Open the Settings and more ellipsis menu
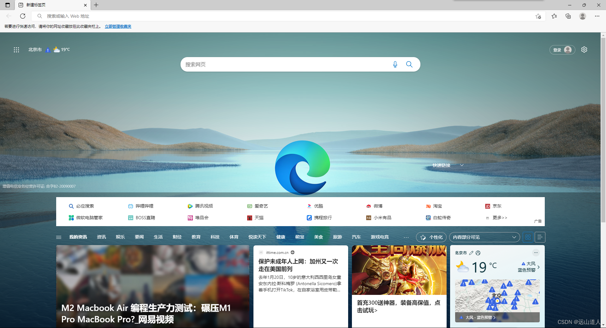The width and height of the screenshot is (606, 328). coord(597,16)
